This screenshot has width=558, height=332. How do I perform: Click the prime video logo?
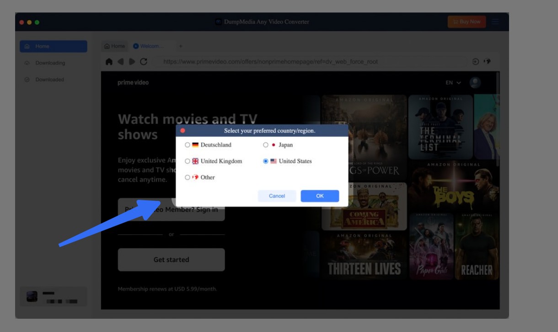133,83
